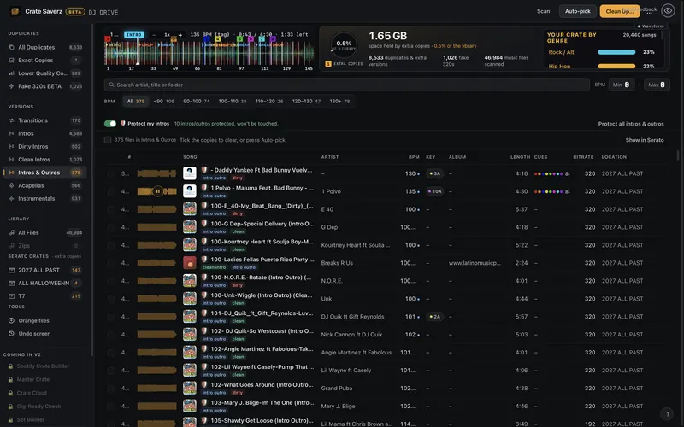Screen dimensions: 684x427
Task: Click the Daddy Yankee track mini waveform
Action: coord(156,173)
